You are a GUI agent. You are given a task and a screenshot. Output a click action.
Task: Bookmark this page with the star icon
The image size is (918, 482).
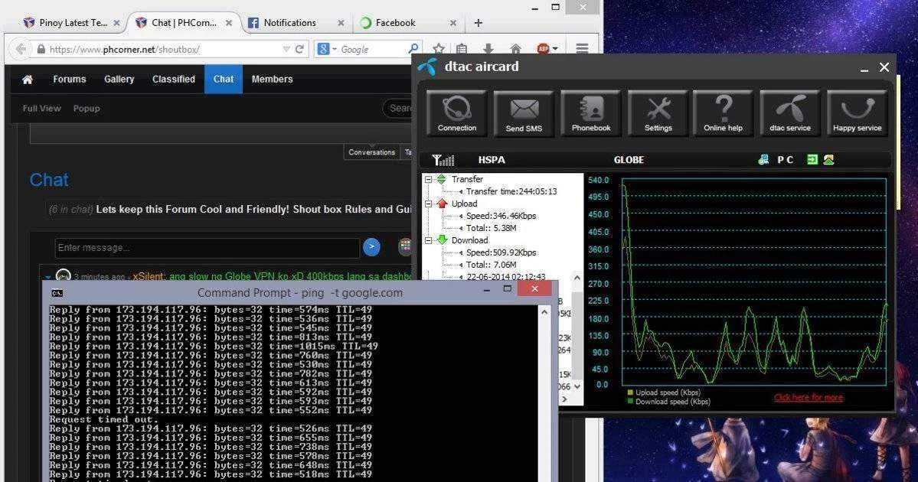pos(439,49)
